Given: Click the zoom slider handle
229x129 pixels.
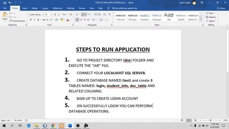Looking at the screenshot, I should tap(210, 120).
